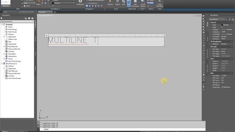Open the Columns tool
The width and height of the screenshot is (235, 132).
click(x=110, y=3)
